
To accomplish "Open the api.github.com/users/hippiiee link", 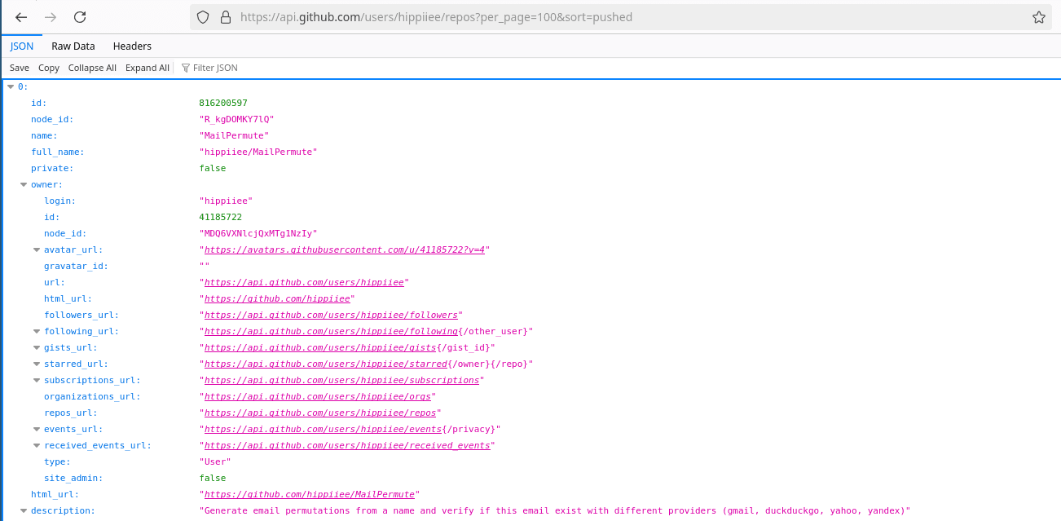I will click(304, 282).
